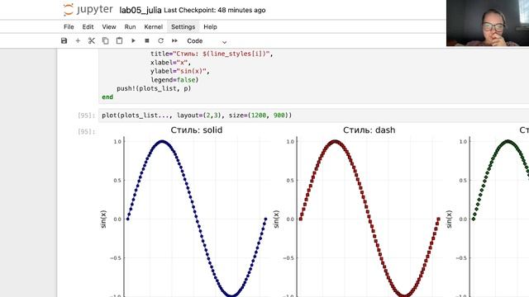Restart the kernel and run all cells
The width and height of the screenshot is (529, 297).
(x=174, y=40)
